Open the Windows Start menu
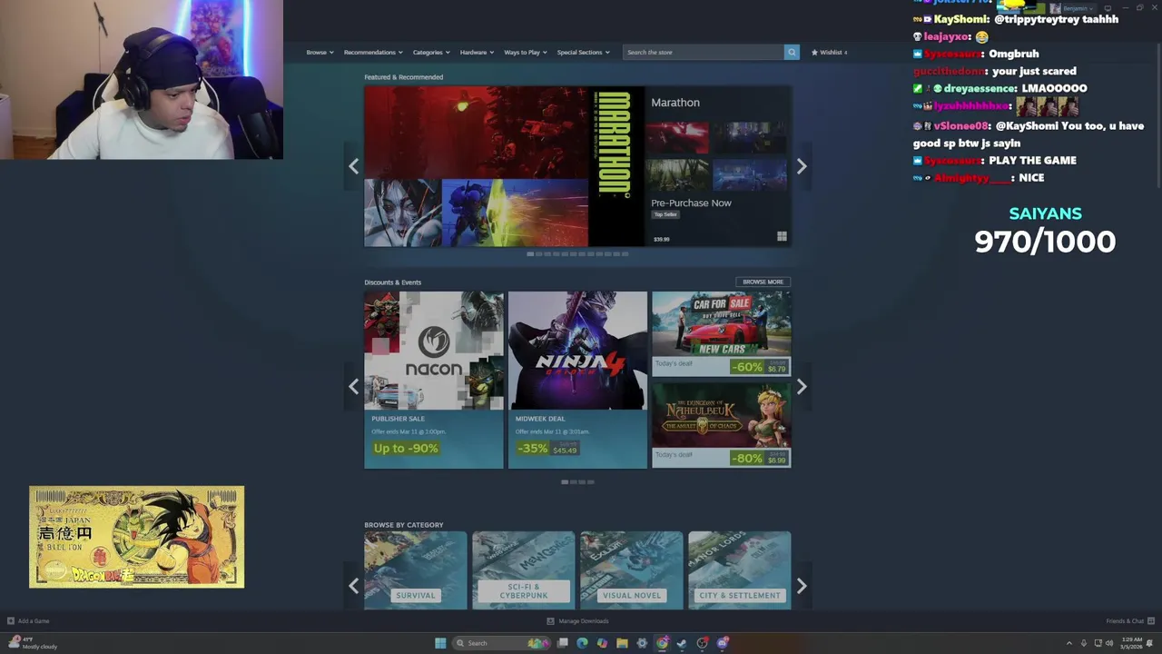Viewport: 1162px width, 654px height. (440, 643)
